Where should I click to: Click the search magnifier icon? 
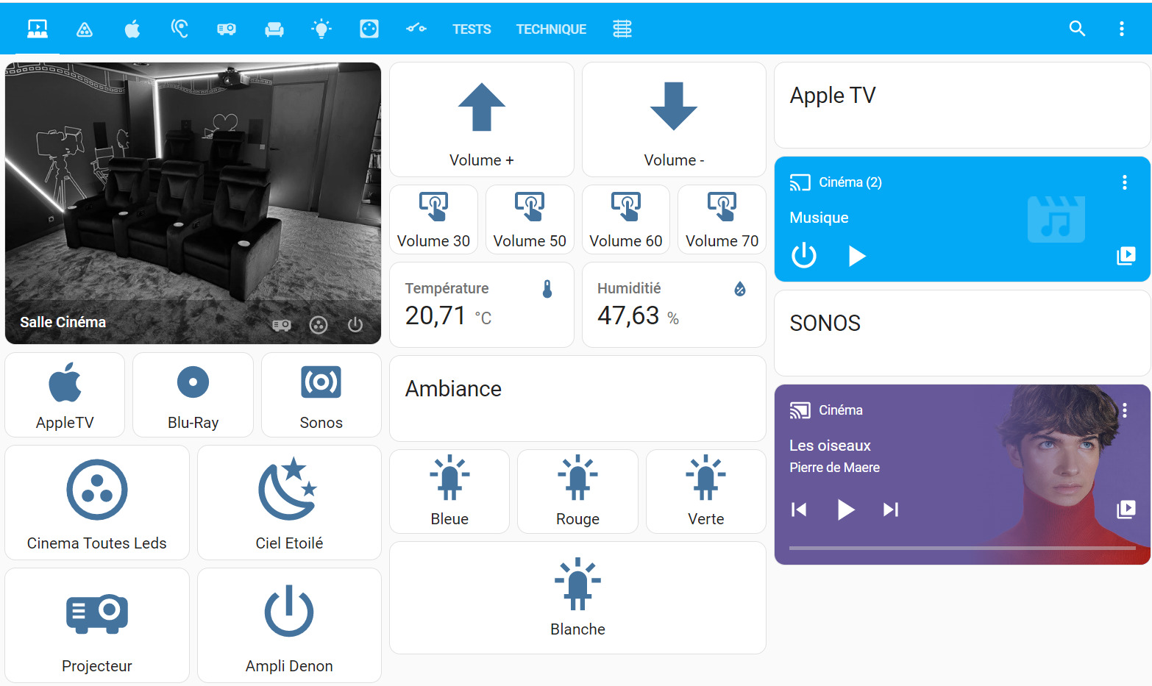click(1077, 29)
